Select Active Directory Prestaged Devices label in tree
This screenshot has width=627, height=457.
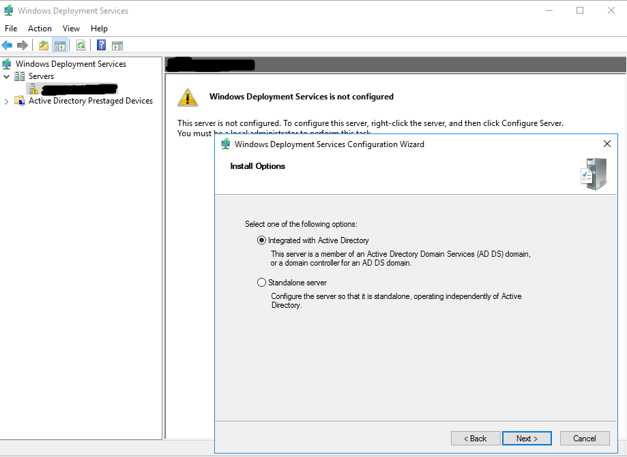(91, 101)
